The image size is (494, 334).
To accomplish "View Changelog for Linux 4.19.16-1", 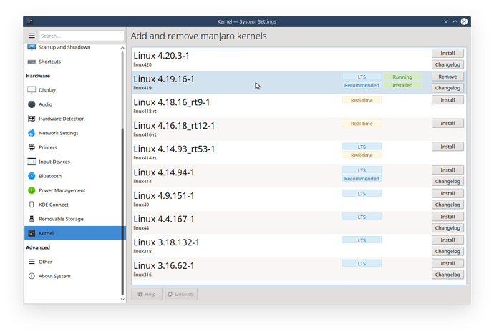I will tap(447, 88).
